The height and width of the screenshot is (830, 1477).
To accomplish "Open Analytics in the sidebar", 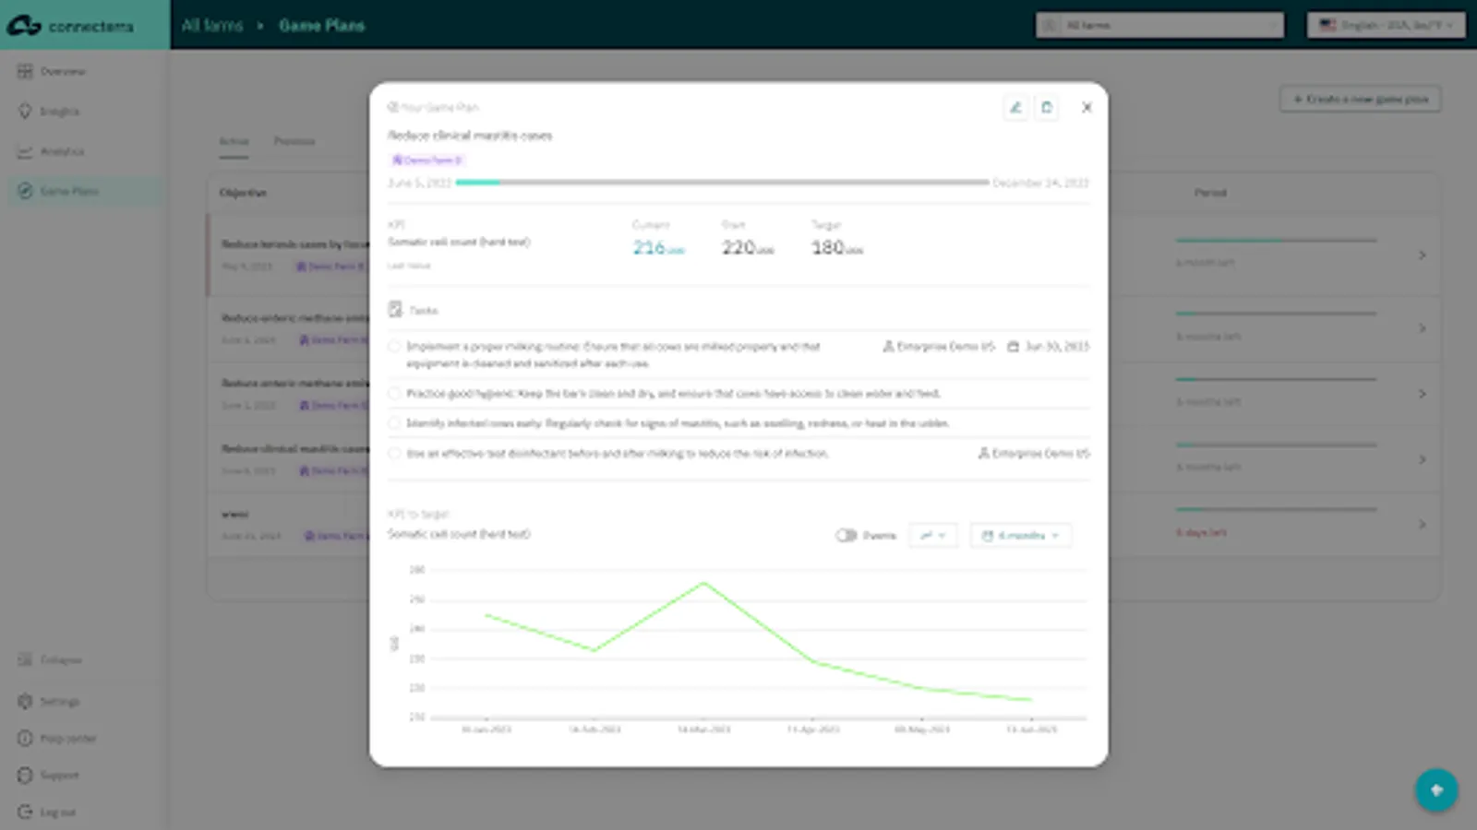I will 52,151.
